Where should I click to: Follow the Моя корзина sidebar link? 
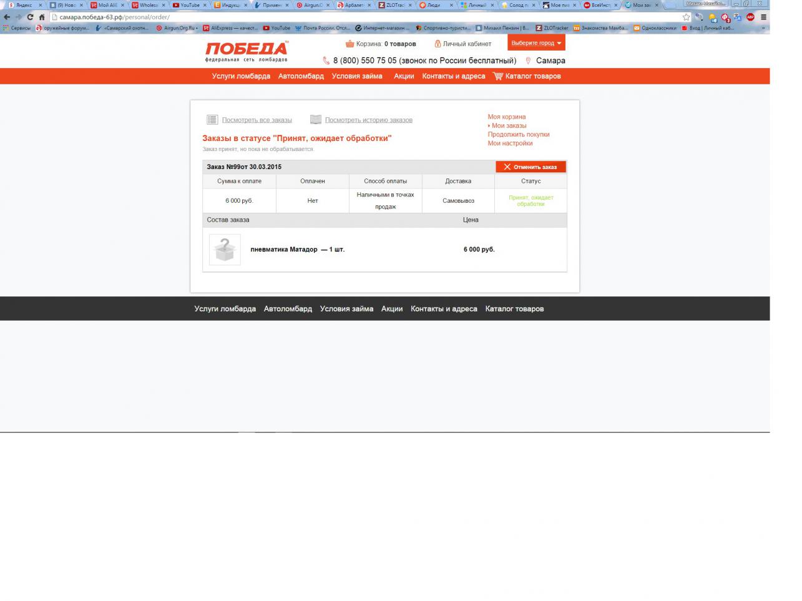506,117
